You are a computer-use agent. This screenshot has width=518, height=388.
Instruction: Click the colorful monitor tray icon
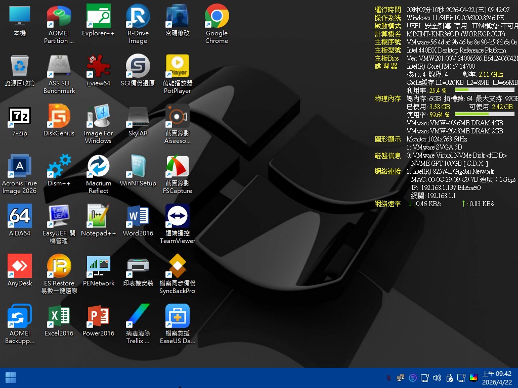(473, 378)
